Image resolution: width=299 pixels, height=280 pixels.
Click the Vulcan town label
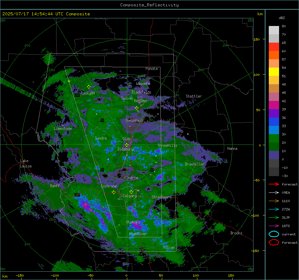169,247
